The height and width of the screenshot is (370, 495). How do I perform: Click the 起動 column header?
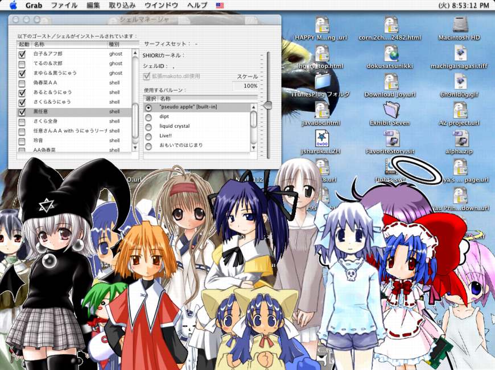pyautogui.click(x=24, y=44)
